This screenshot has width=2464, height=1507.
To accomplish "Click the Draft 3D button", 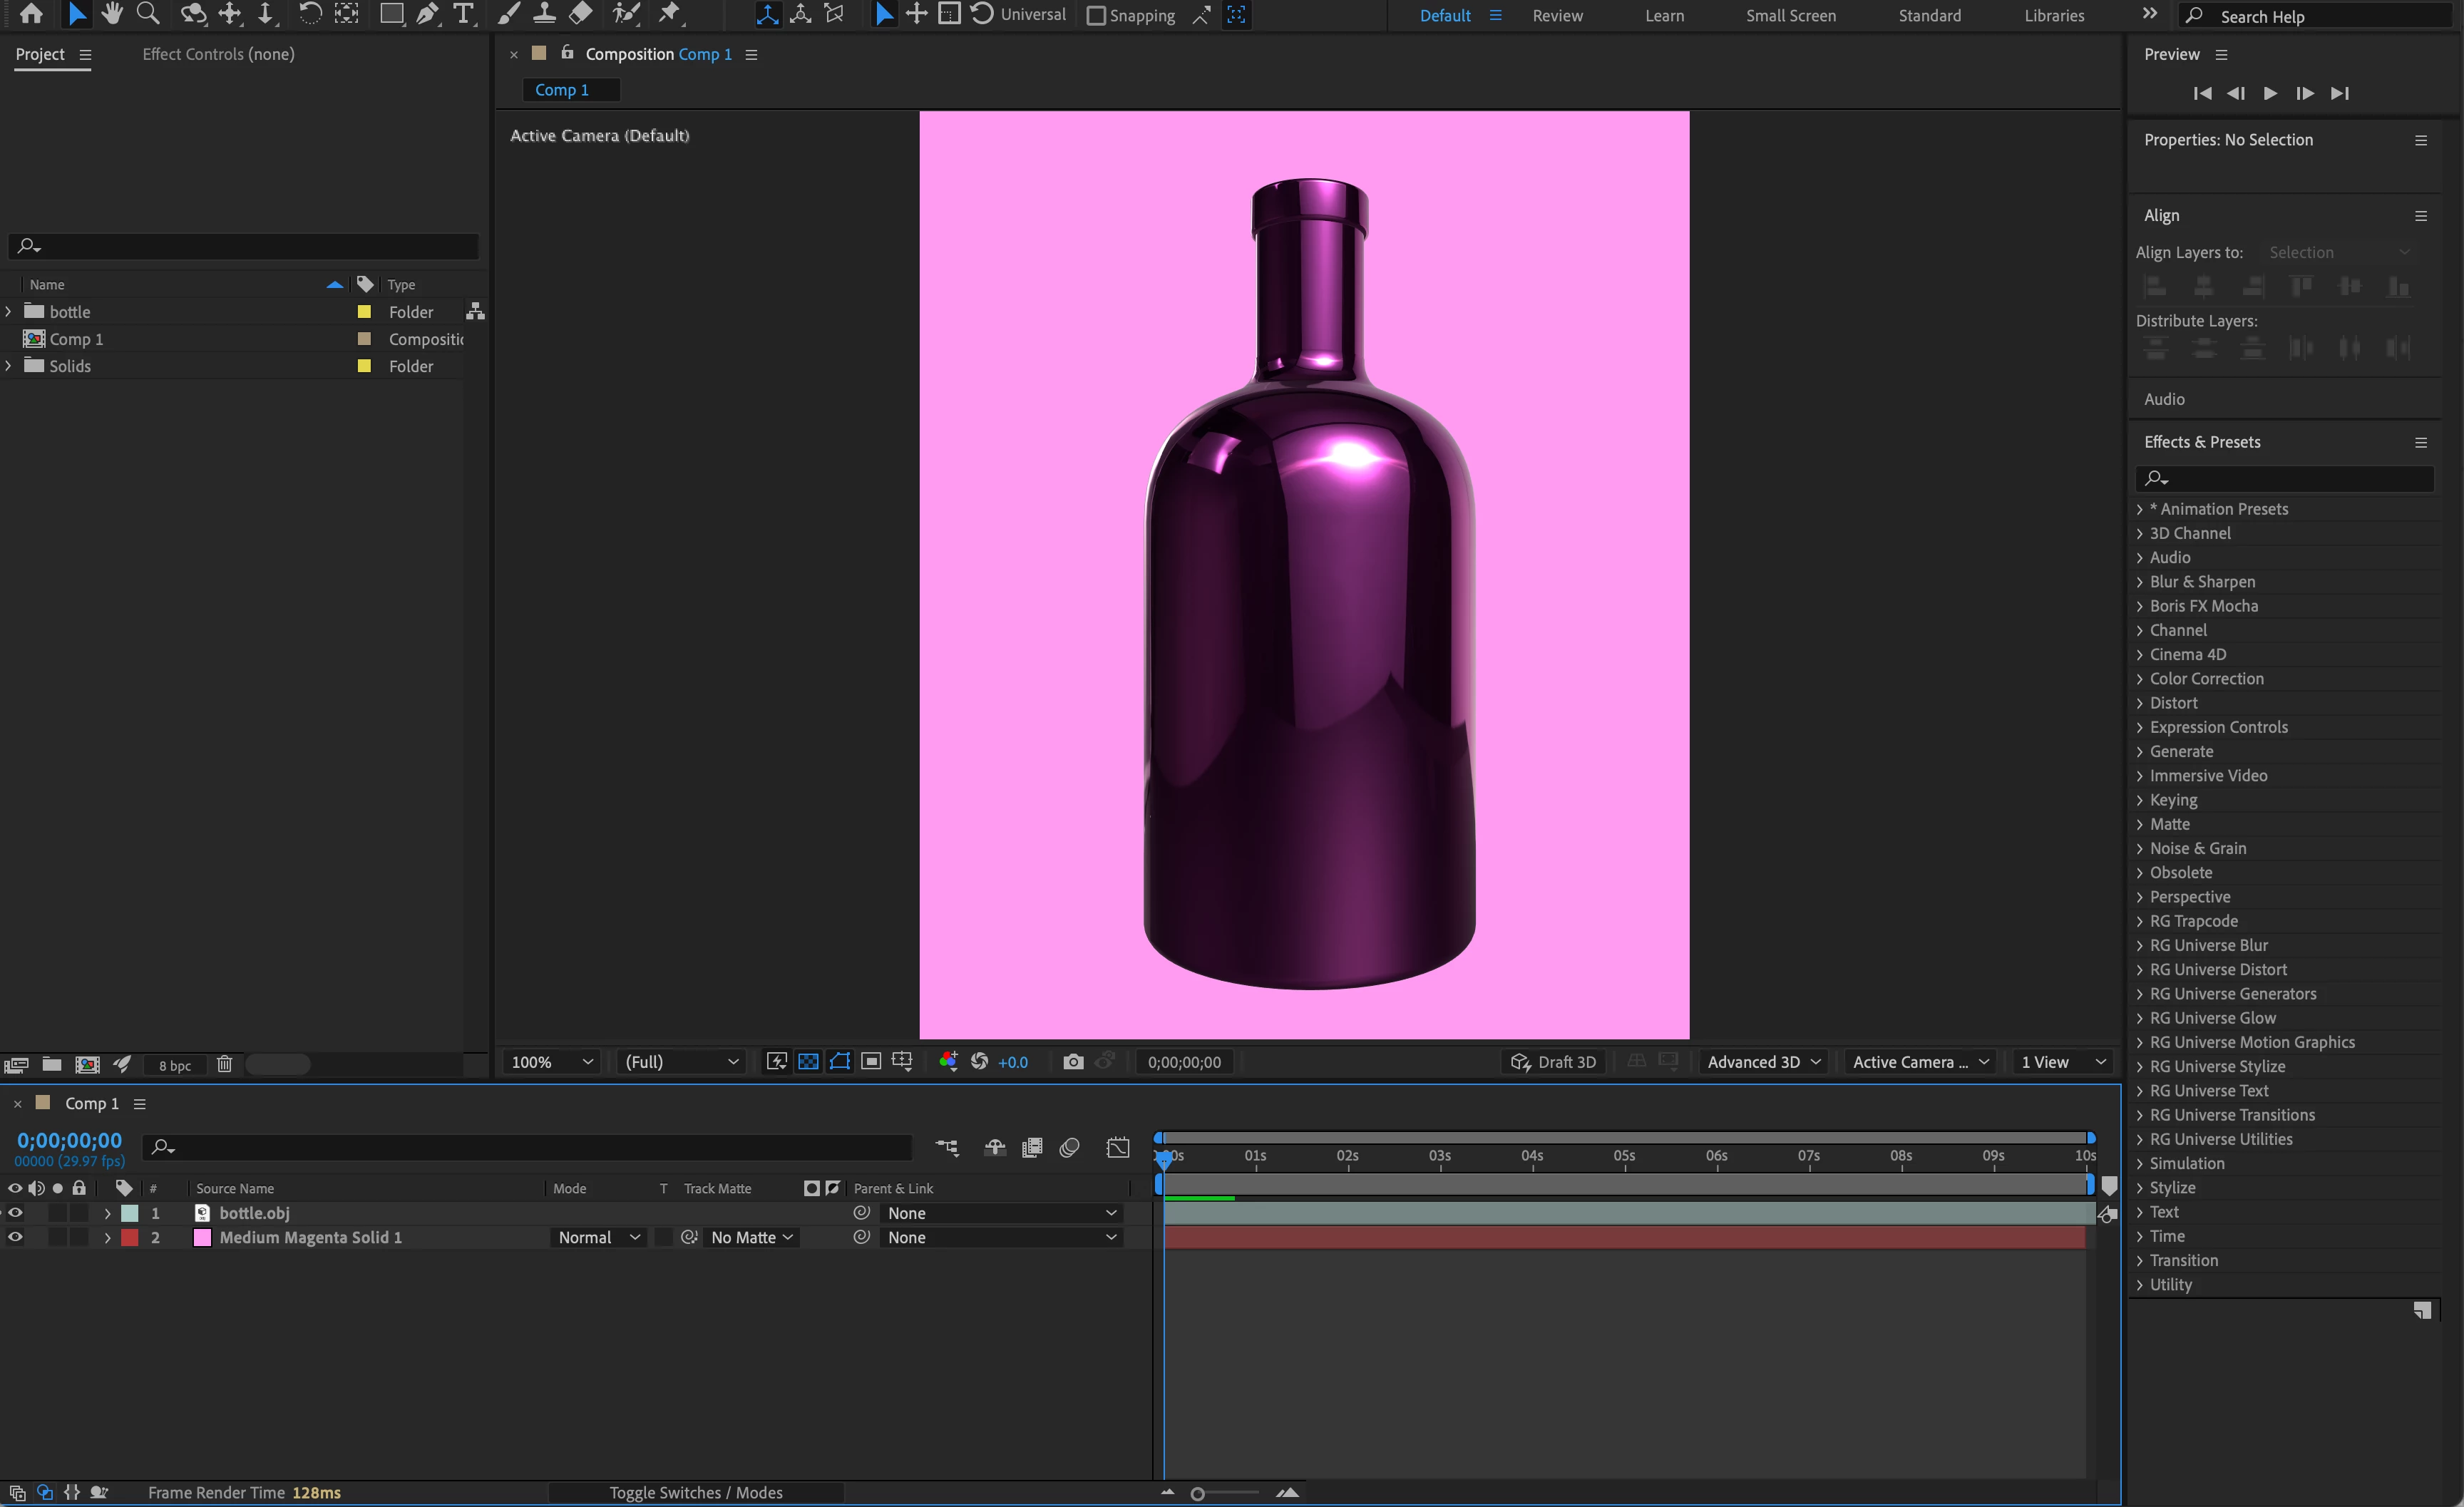I will [1553, 1062].
